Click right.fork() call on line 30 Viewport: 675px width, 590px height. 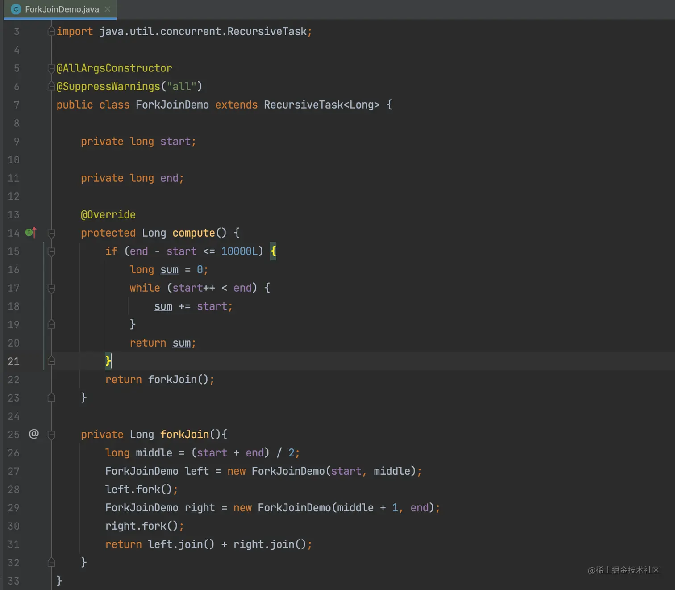click(x=142, y=526)
